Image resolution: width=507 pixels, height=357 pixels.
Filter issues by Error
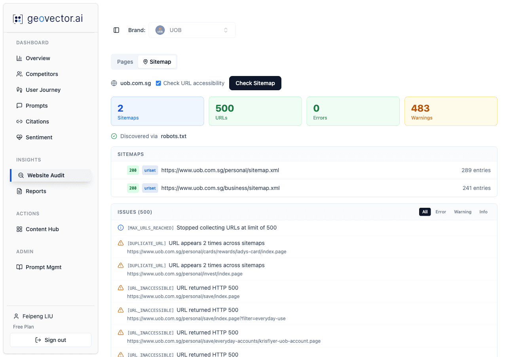point(441,212)
